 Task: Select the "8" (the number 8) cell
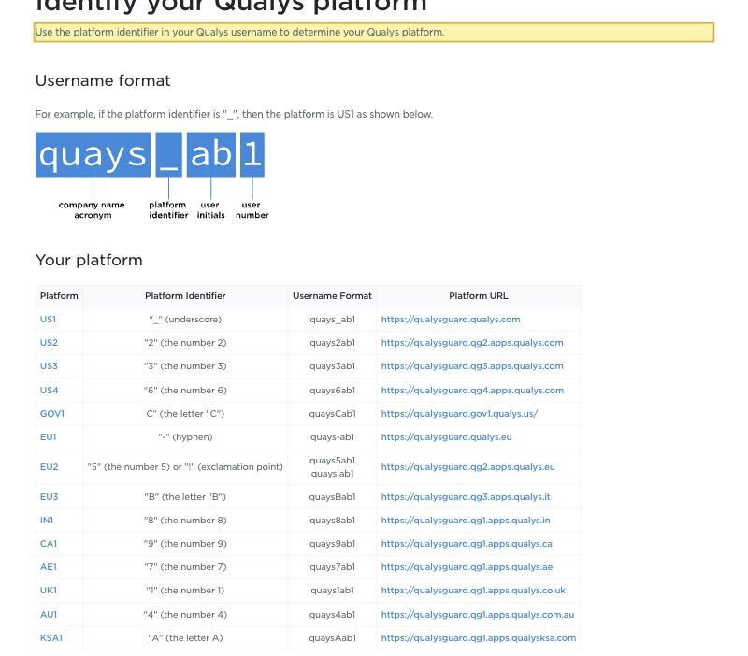point(185,521)
